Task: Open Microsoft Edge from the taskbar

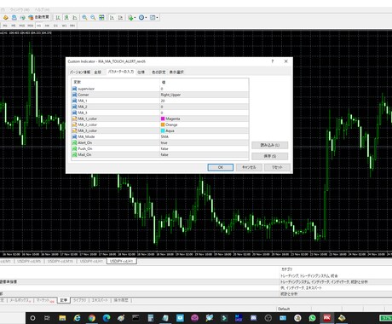Action: (107, 318)
